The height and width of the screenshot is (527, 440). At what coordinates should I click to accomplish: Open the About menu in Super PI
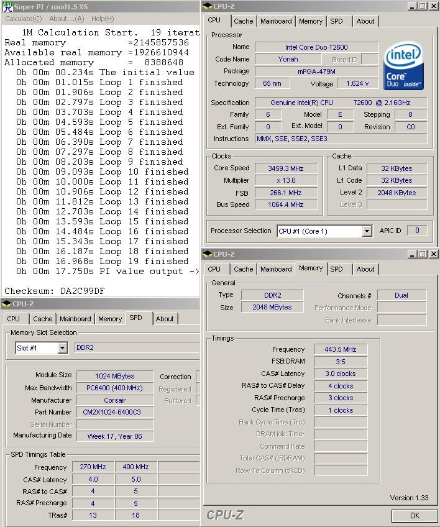(66, 19)
